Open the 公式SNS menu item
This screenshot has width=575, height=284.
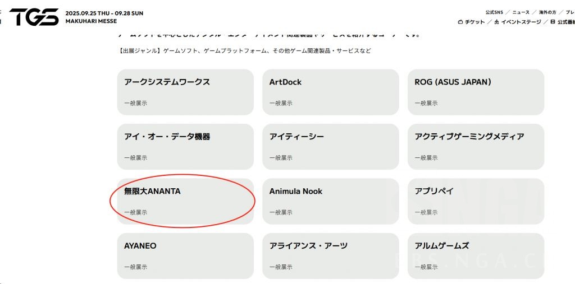494,12
